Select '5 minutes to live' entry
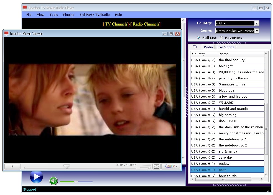This screenshot has width=273, height=195. click(227, 84)
